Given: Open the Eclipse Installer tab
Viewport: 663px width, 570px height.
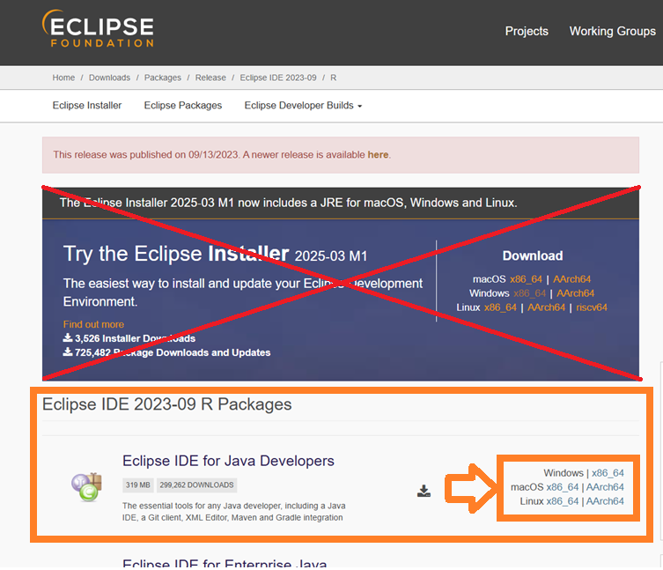Looking at the screenshot, I should pyautogui.click(x=87, y=106).
